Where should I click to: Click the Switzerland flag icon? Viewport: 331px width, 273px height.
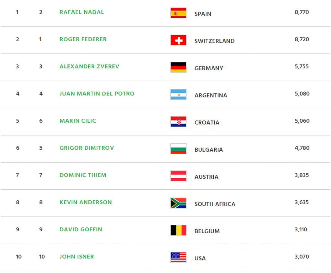coord(178,40)
